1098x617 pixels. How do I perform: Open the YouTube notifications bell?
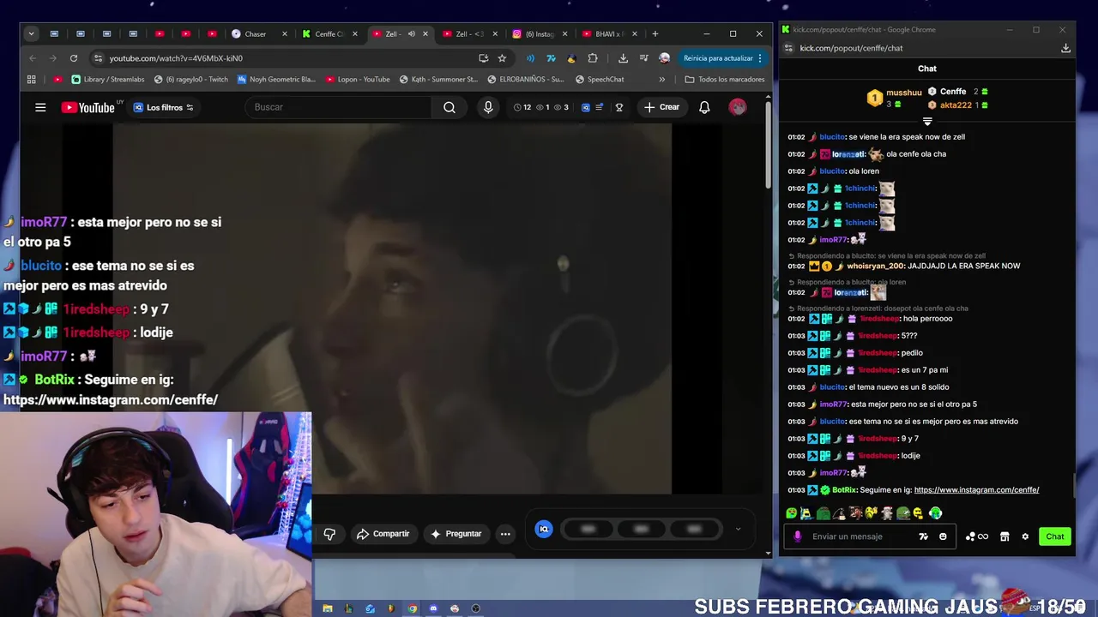704,107
